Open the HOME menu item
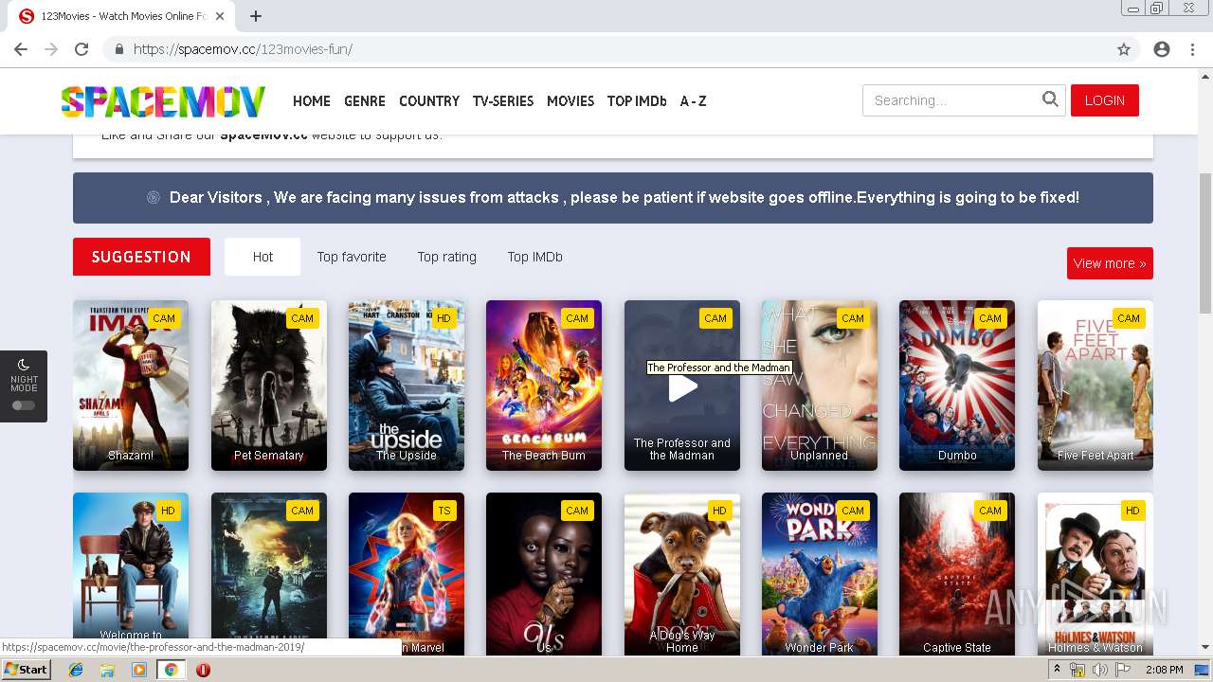1213x682 pixels. tap(312, 101)
